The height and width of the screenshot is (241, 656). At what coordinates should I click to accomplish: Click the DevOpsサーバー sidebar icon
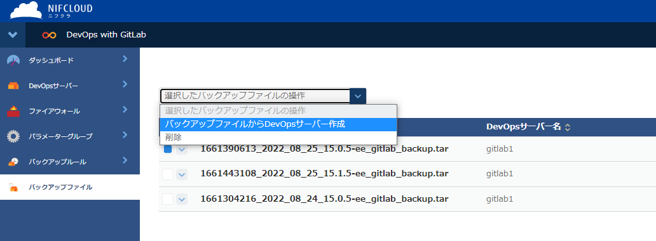[13, 86]
